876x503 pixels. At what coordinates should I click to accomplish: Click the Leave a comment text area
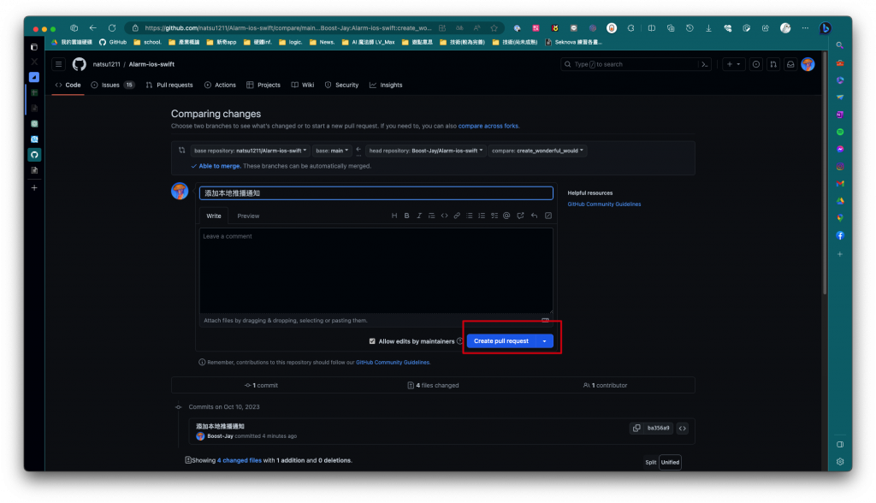pyautogui.click(x=376, y=270)
